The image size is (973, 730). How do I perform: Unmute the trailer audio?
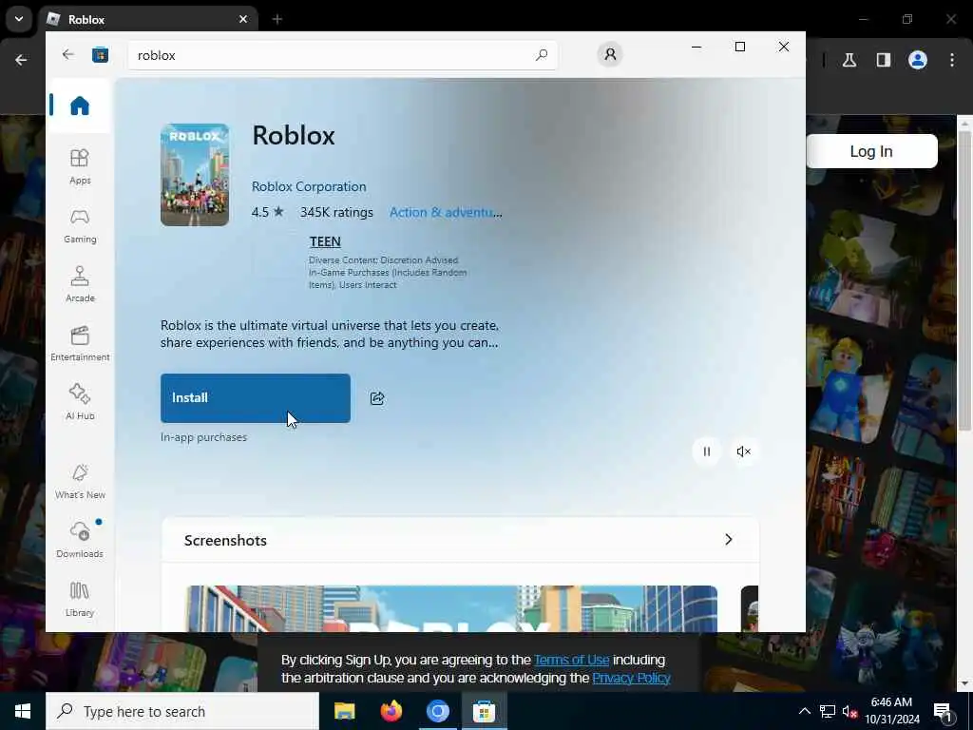point(743,451)
